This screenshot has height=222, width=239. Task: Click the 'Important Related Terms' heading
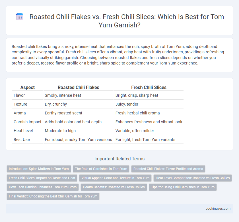119,159
